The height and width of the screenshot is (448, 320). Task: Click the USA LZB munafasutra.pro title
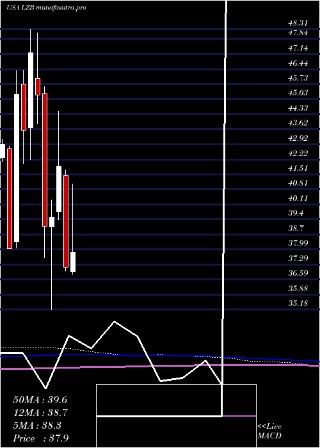46,8
